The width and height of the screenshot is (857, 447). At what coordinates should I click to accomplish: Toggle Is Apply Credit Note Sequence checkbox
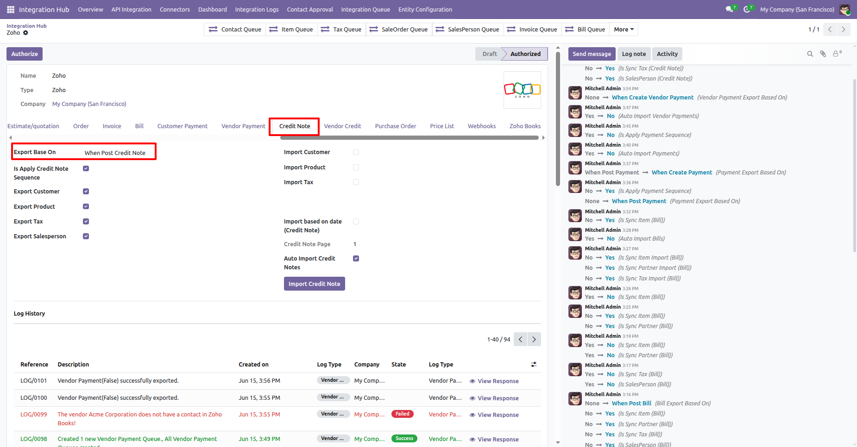[86, 168]
